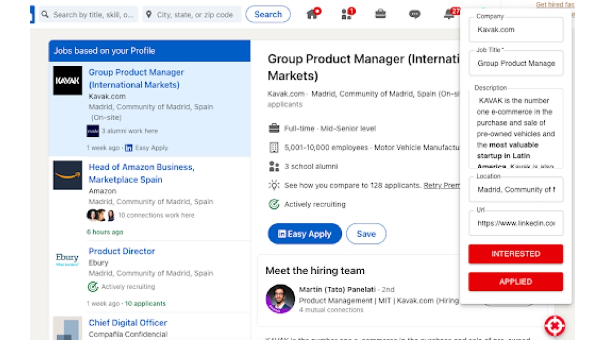Edit the Job Title field in extension panel

point(516,63)
